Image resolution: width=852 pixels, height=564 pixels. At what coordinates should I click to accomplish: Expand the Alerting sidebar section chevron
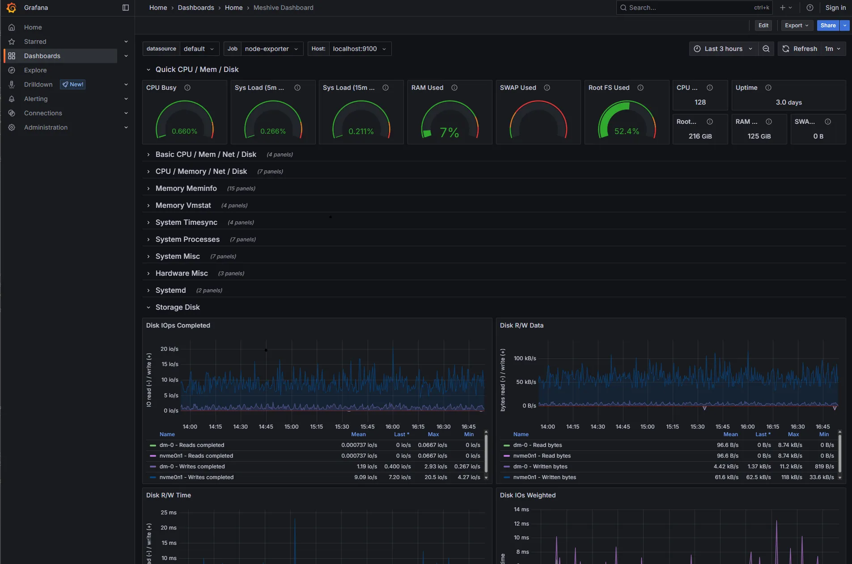(x=126, y=99)
